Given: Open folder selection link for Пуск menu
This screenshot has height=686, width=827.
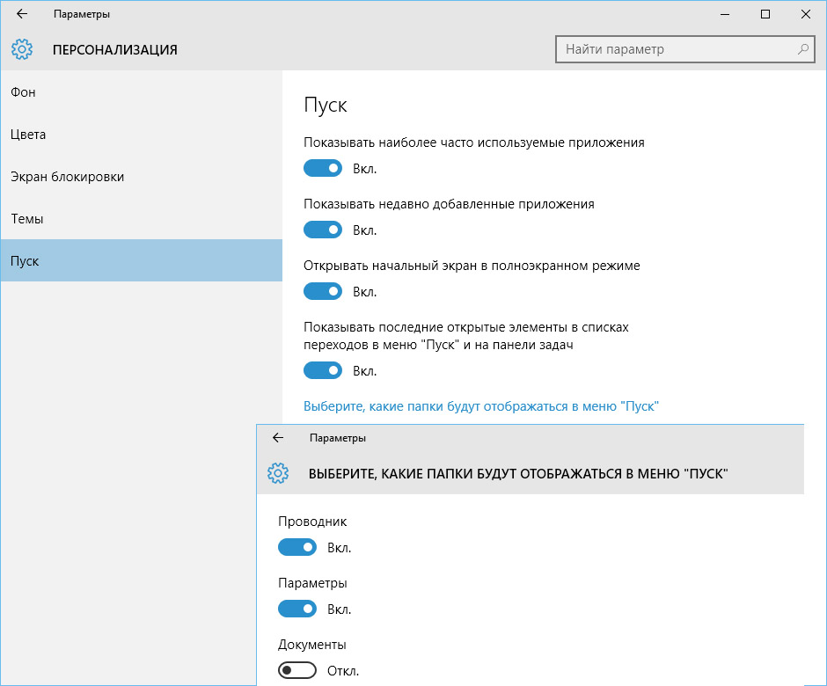Looking at the screenshot, I should pos(481,406).
